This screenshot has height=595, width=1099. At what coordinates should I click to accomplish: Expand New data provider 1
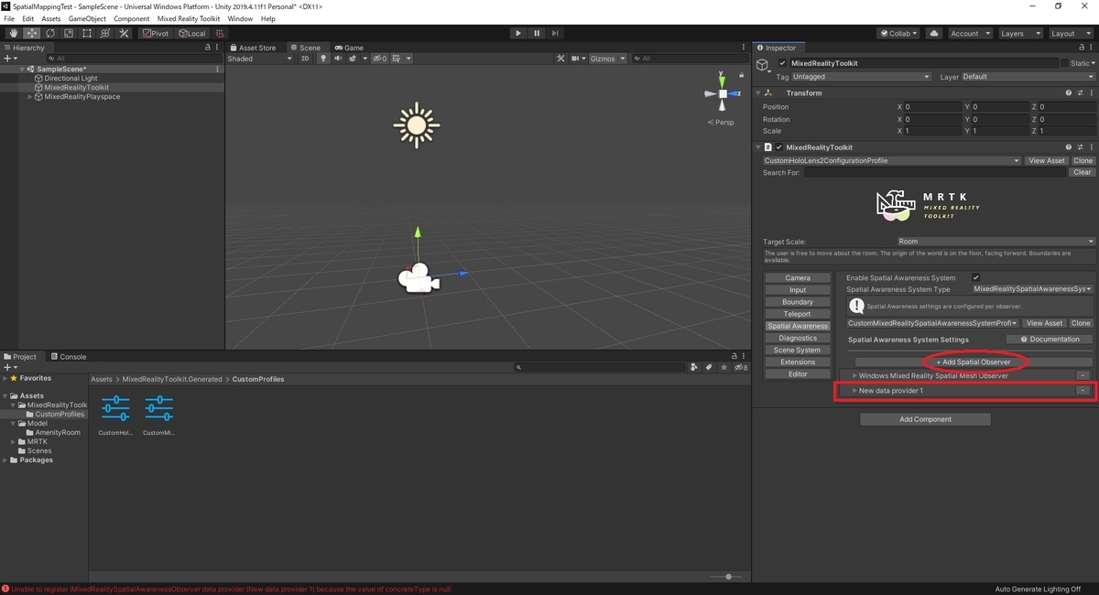pos(854,391)
